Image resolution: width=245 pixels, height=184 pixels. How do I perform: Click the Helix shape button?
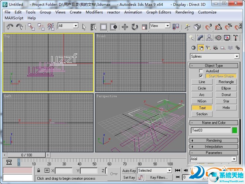pyautogui.click(x=226, y=108)
